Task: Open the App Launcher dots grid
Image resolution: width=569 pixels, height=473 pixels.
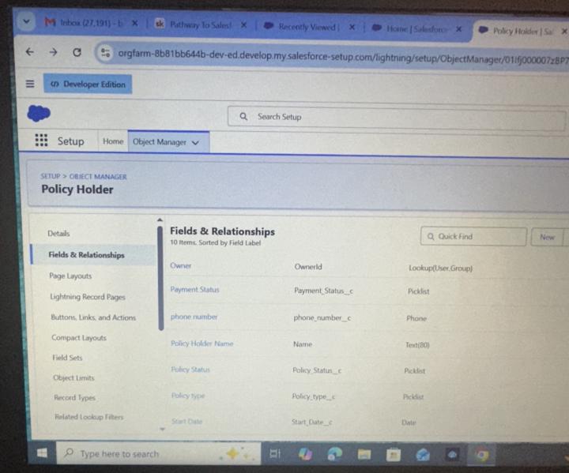Action: pos(41,140)
